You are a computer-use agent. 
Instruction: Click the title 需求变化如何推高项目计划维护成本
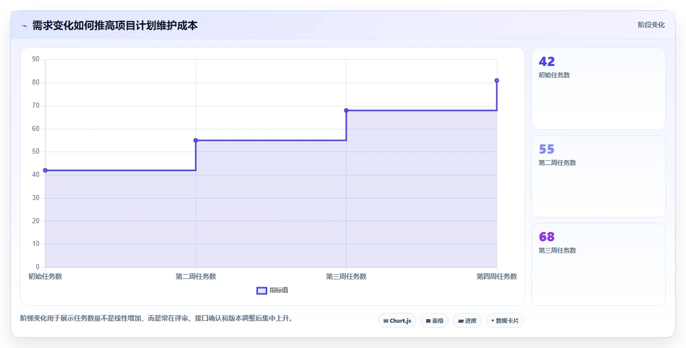point(115,25)
